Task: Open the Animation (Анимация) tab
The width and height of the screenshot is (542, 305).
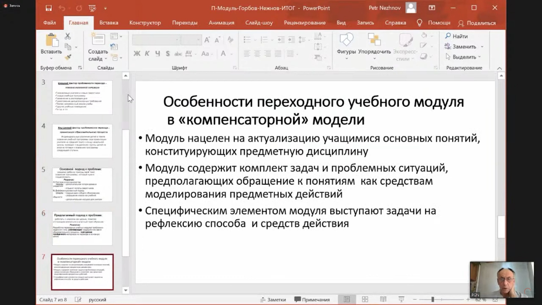Action: coord(221,23)
